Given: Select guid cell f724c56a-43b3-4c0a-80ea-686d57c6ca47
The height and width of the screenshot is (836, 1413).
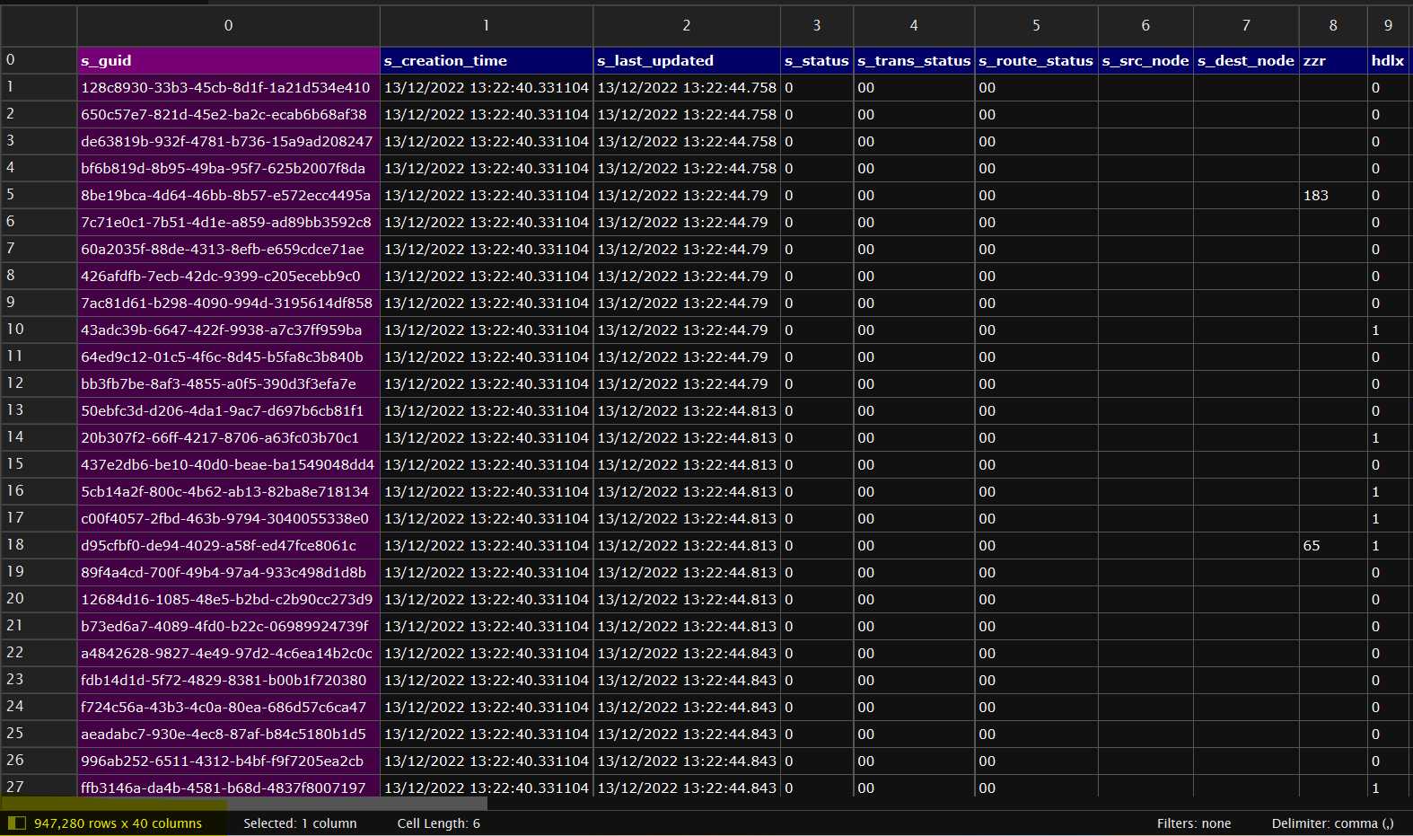Looking at the screenshot, I should [x=228, y=707].
